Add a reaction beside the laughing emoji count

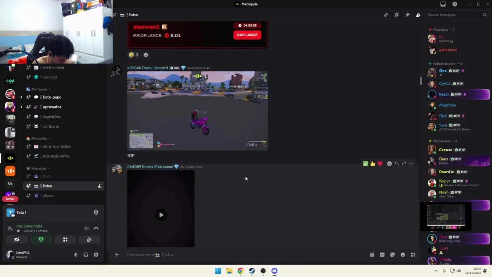coord(146,55)
